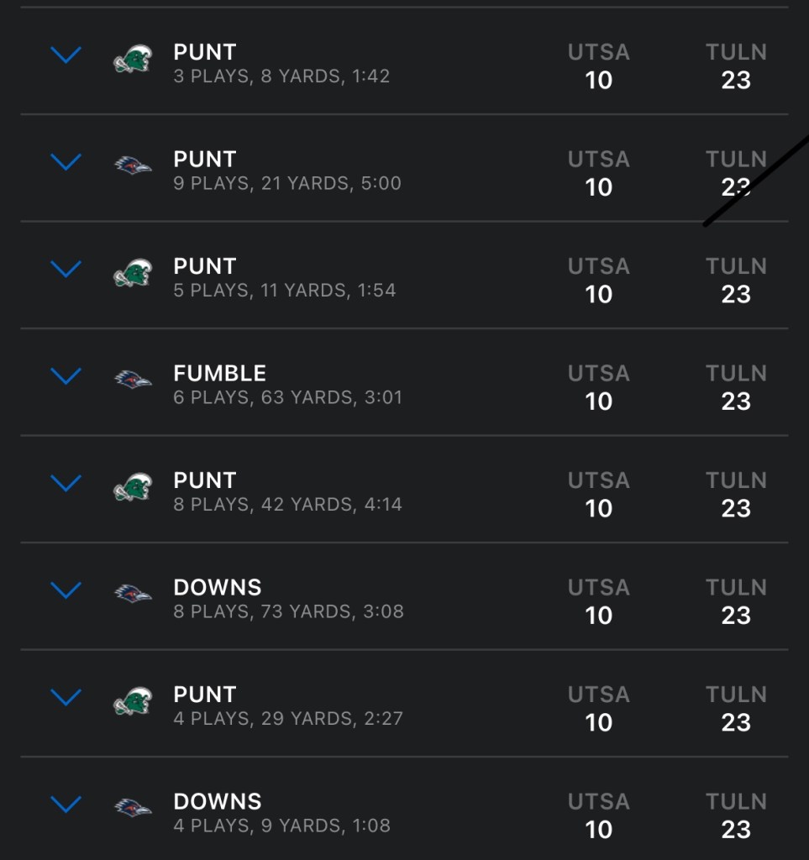The height and width of the screenshot is (860, 809).
Task: Click Tulane logo on 1:54 punt drive
Action: [133, 273]
